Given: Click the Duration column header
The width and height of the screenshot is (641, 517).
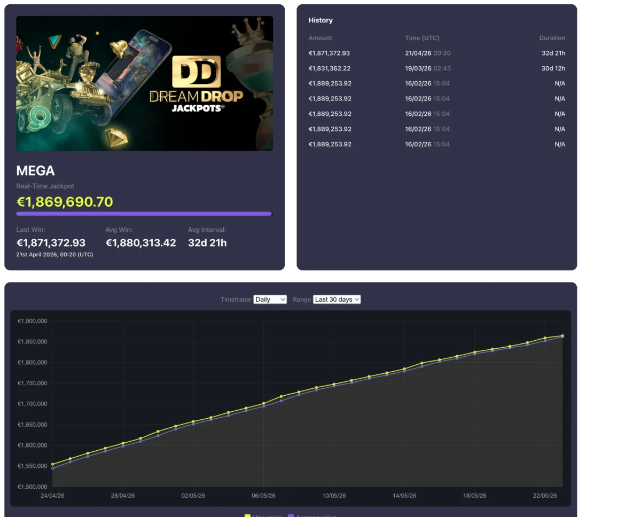Looking at the screenshot, I should pyautogui.click(x=552, y=38).
